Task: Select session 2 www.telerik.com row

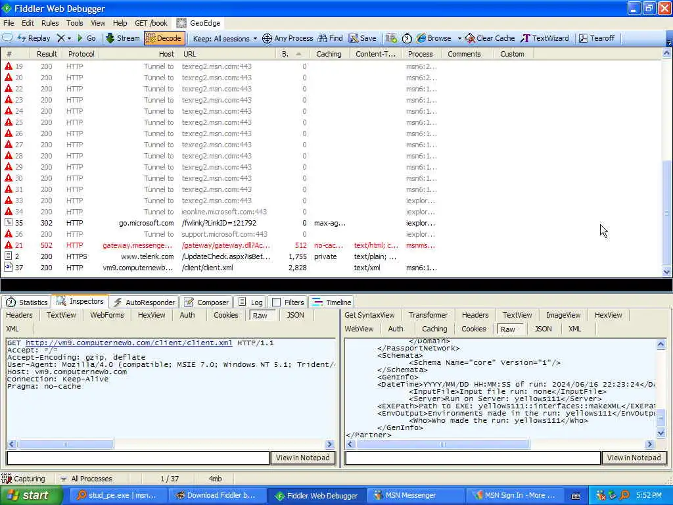Action: pos(331,256)
